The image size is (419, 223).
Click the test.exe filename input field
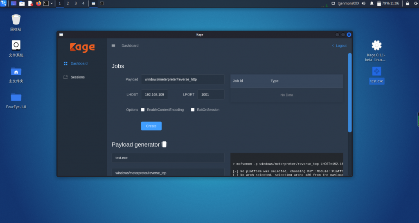point(168,158)
